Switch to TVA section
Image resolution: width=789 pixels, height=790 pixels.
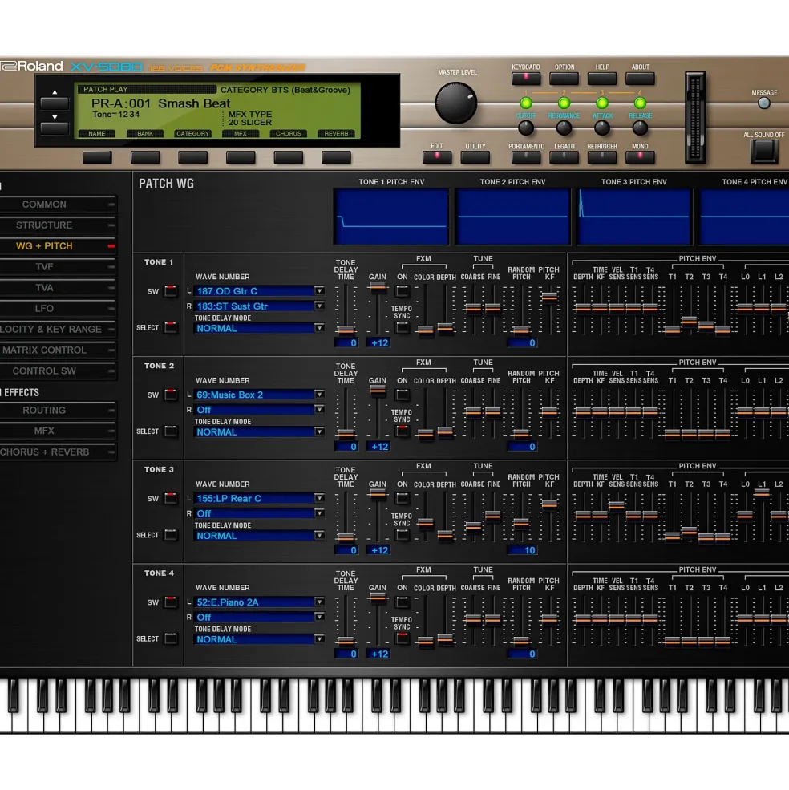click(58, 288)
